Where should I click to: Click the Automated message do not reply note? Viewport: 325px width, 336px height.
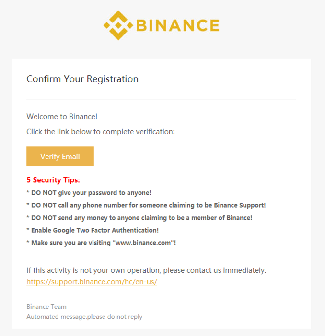click(84, 317)
